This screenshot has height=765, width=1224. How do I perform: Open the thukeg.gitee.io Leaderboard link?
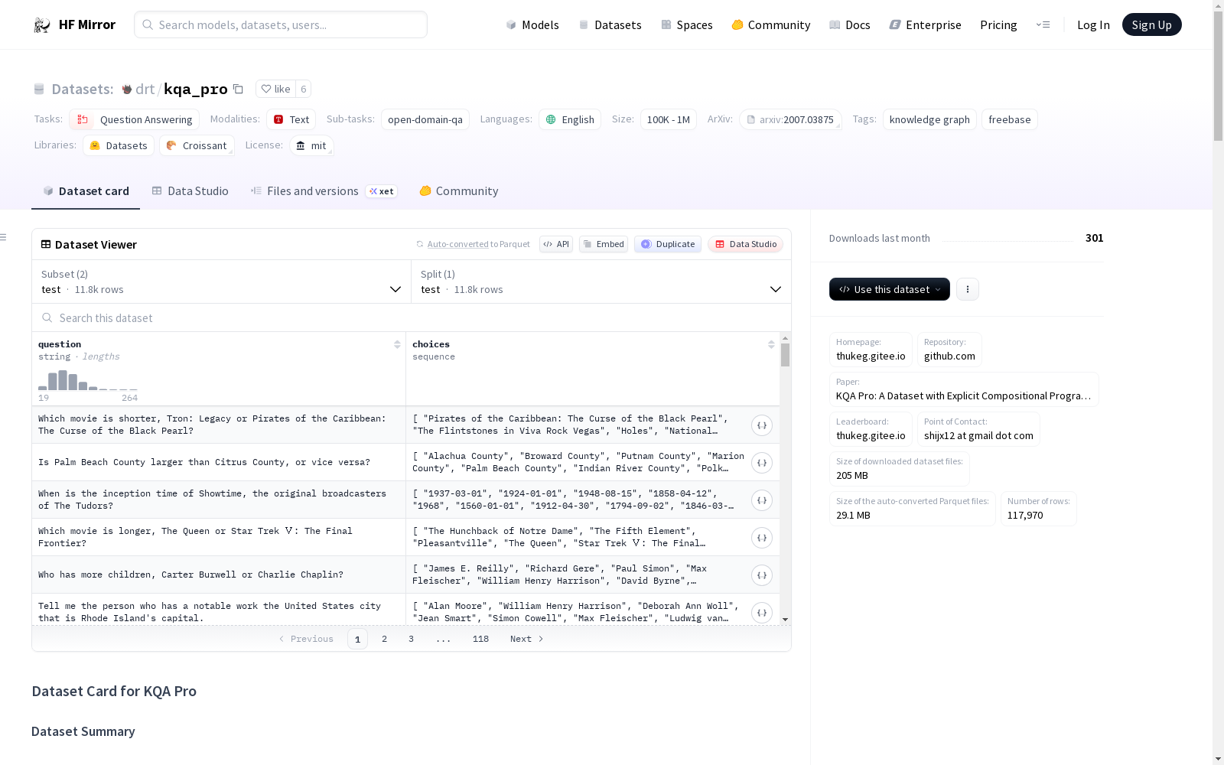coord(871,429)
